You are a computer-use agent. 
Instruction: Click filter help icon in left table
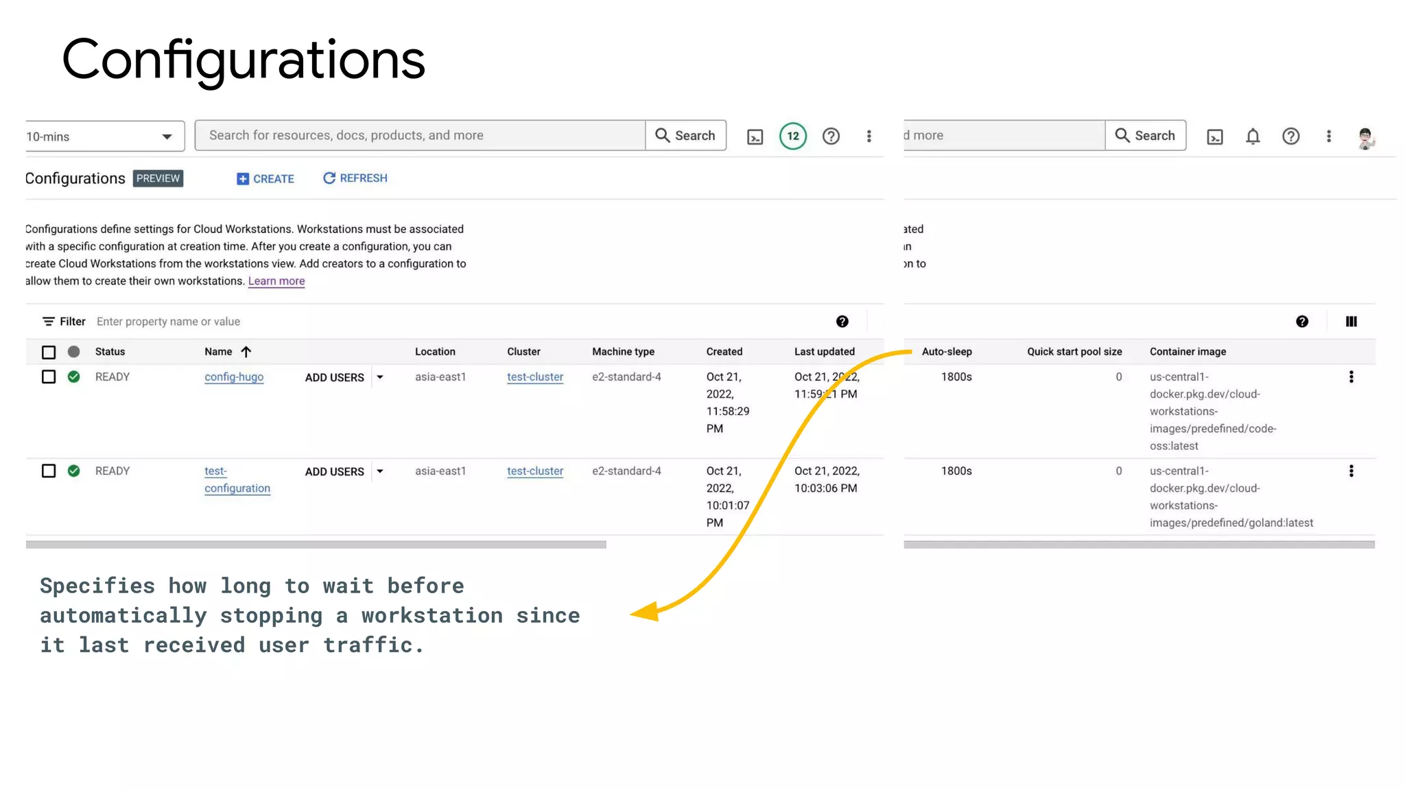(x=842, y=322)
